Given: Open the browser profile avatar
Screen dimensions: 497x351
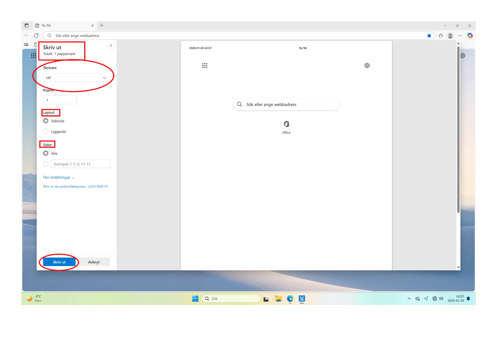Looking at the screenshot, I should click(450, 36).
